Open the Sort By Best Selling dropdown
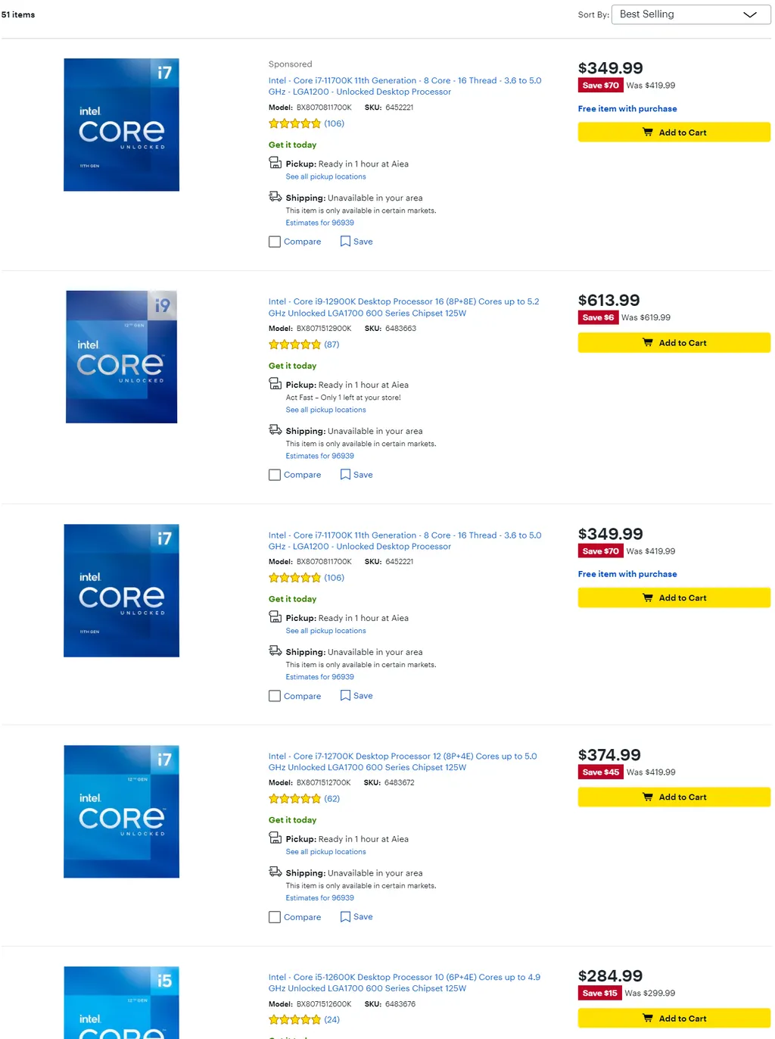Screen dimensions: 775x1039 click(x=690, y=14)
